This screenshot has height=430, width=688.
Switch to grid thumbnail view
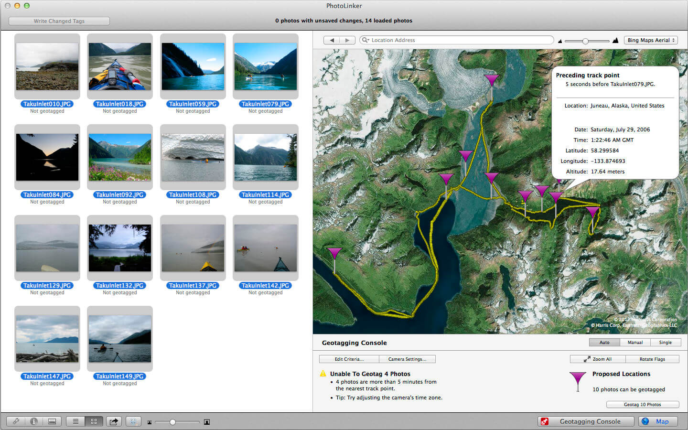(x=94, y=421)
